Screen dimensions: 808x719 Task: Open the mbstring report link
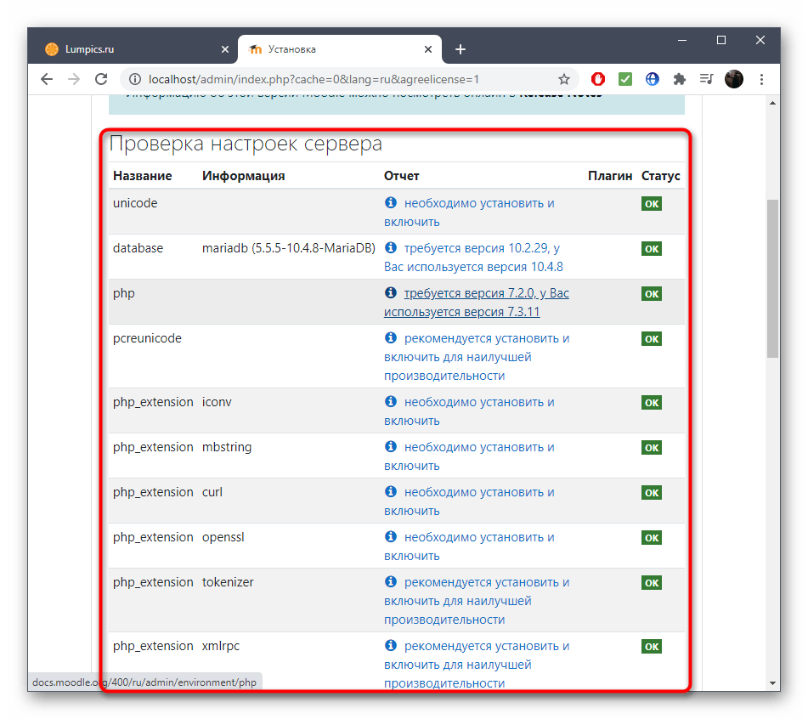tap(470, 456)
